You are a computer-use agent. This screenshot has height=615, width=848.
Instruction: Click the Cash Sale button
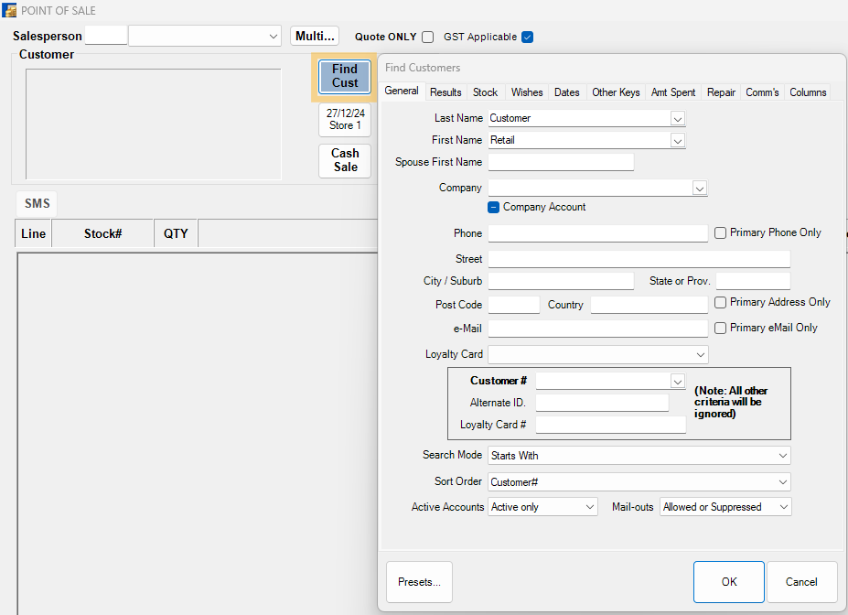[344, 160]
